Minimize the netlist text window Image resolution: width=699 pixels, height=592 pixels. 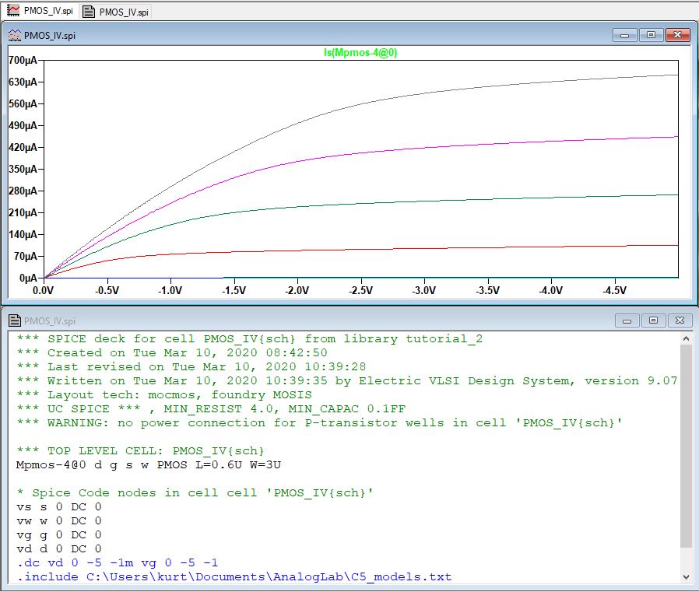[628, 321]
